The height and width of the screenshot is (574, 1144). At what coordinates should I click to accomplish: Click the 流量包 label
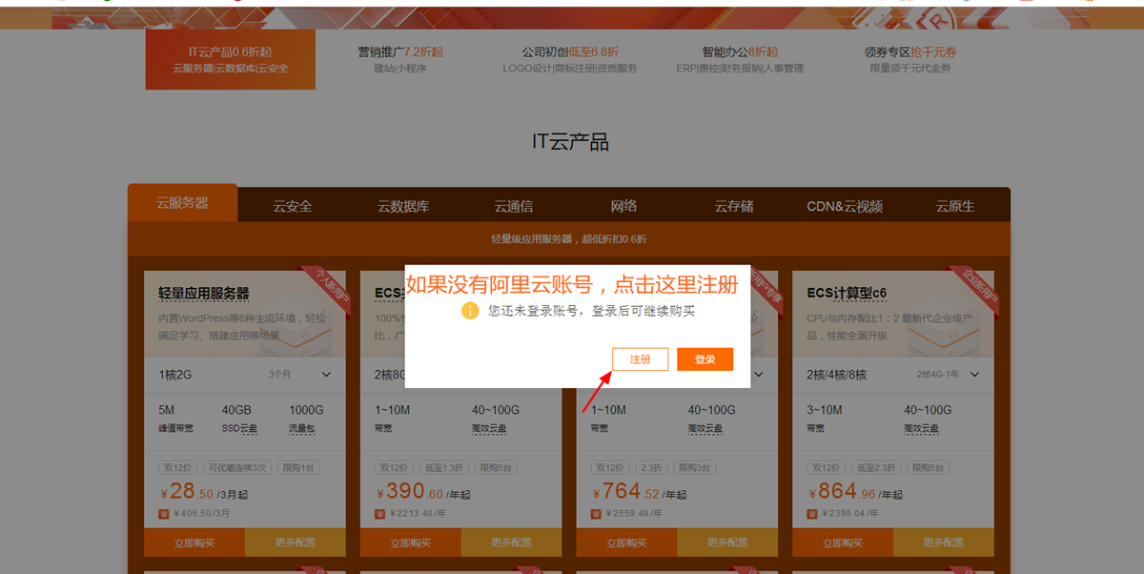coord(303,429)
